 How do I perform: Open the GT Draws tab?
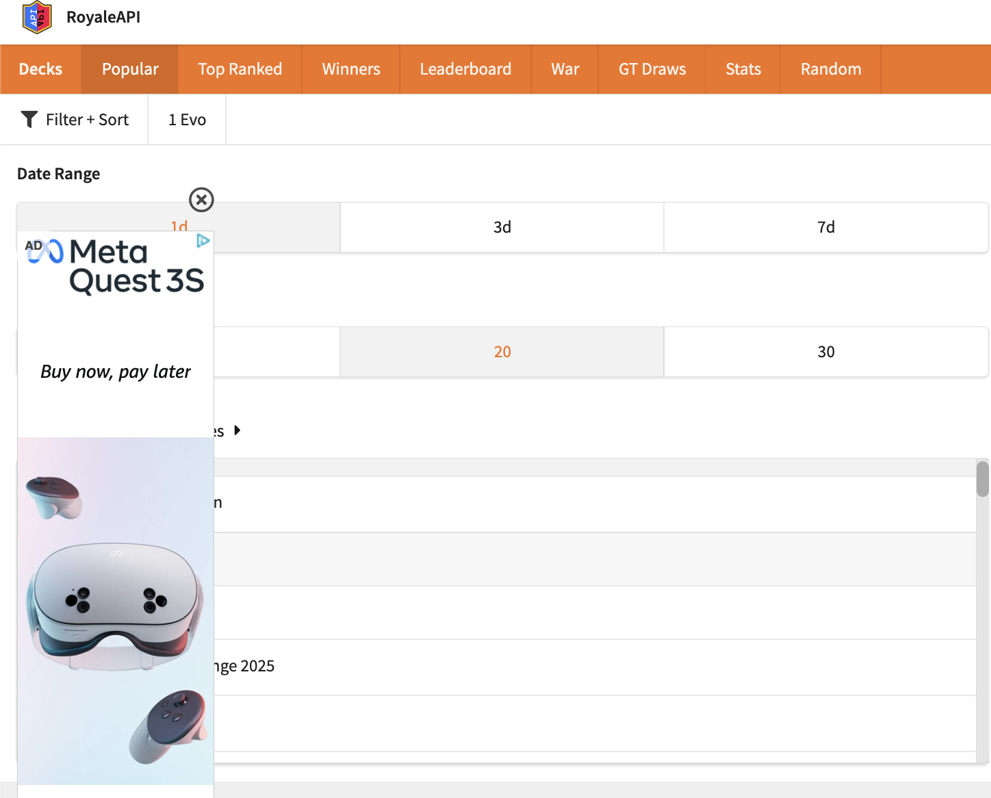point(652,69)
